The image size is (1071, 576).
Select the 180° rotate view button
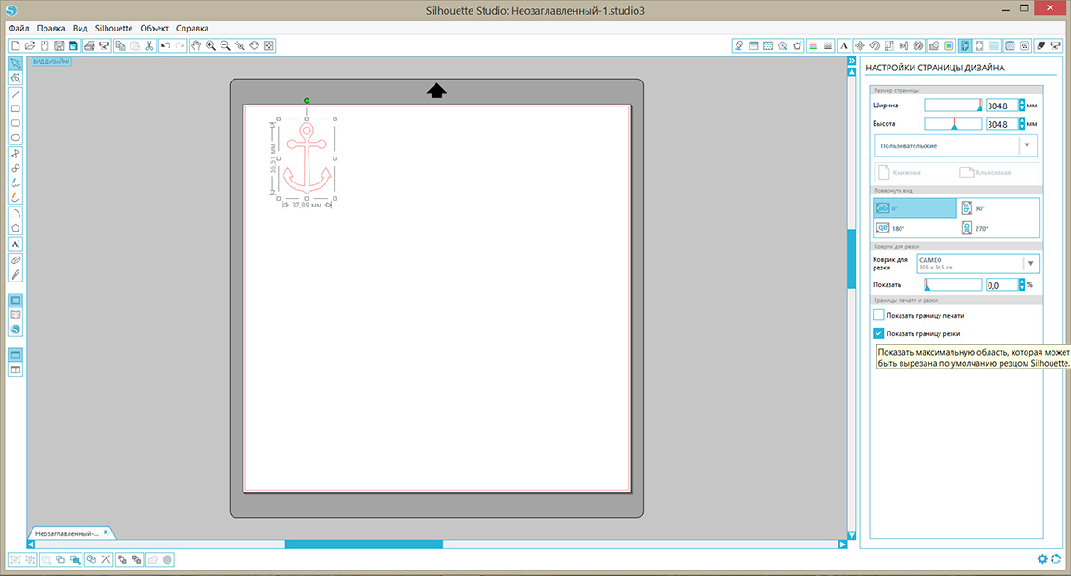914,228
